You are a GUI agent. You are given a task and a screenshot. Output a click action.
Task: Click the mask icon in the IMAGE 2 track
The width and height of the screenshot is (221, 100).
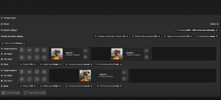click(x=29, y=72)
